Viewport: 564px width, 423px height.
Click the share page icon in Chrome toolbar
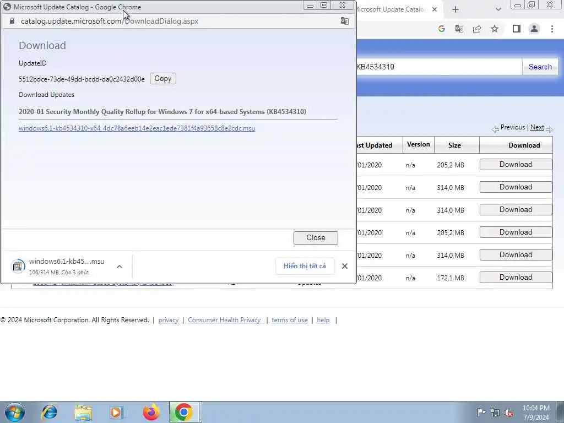477,29
